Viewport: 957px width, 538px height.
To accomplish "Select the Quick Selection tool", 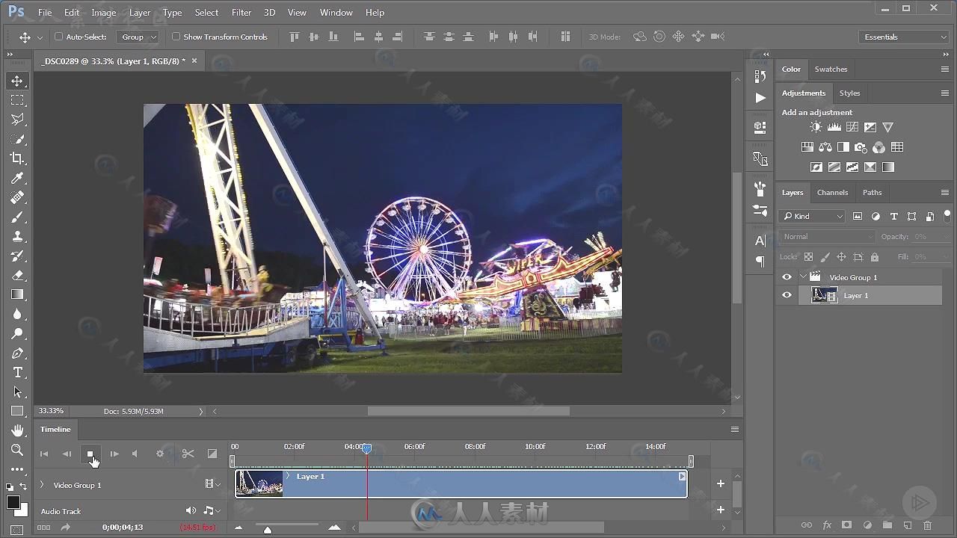I will pos(17,139).
